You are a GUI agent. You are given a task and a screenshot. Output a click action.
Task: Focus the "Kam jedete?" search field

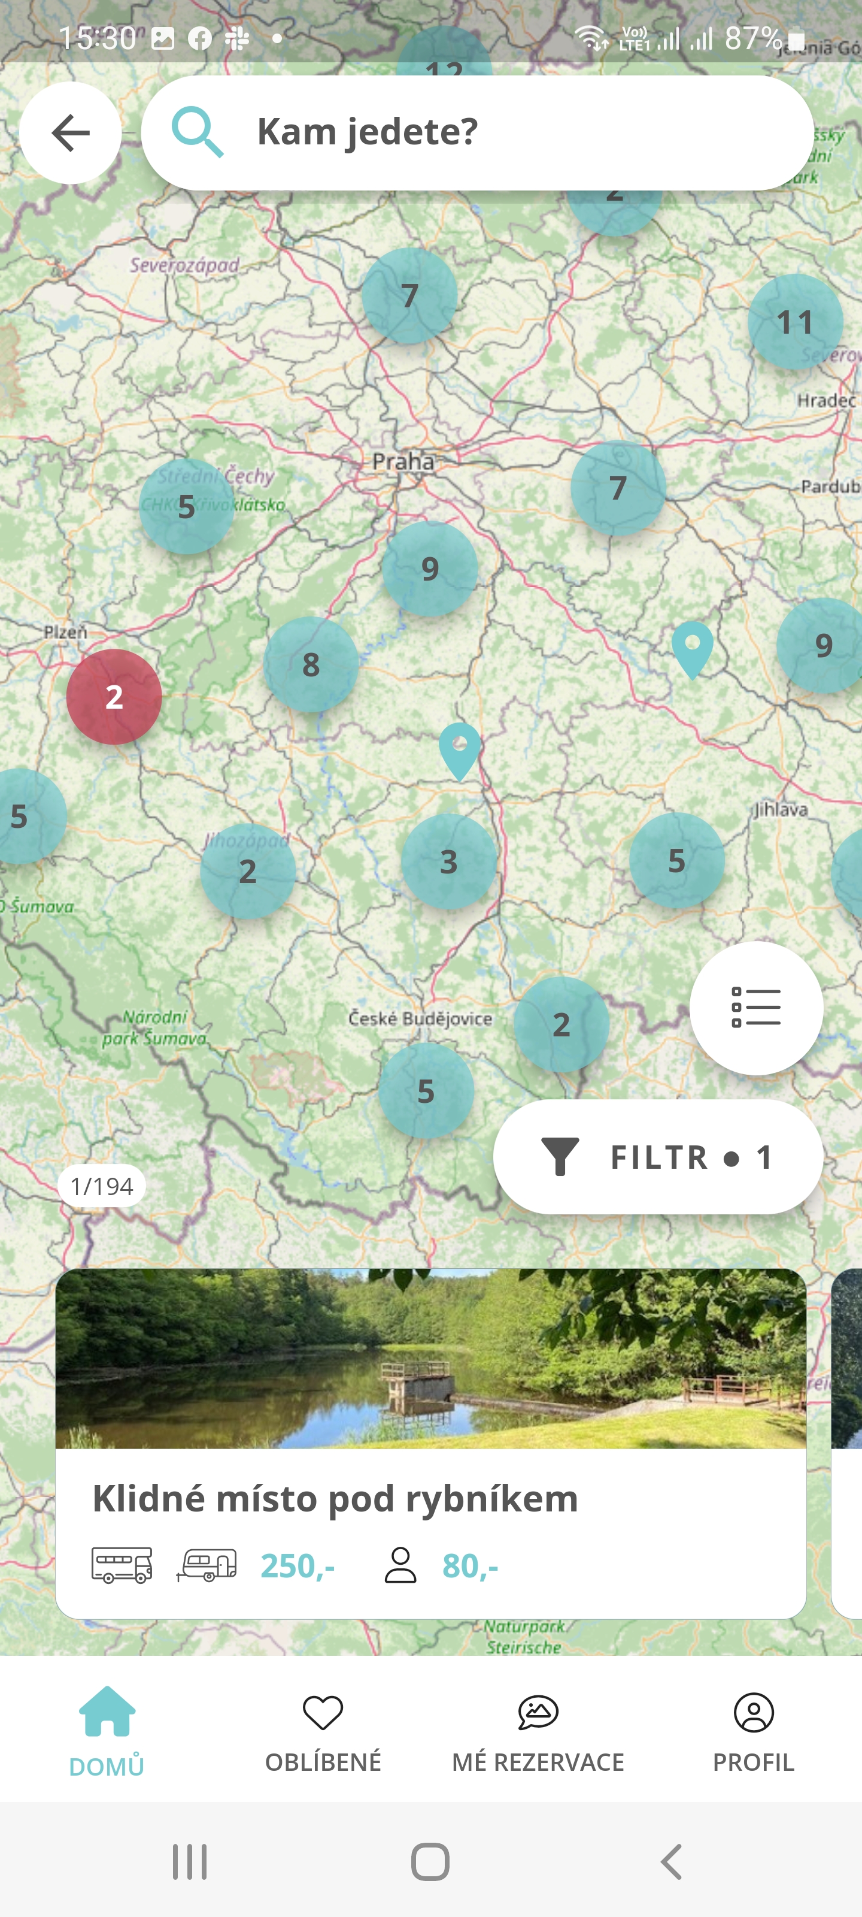pyautogui.click(x=476, y=132)
